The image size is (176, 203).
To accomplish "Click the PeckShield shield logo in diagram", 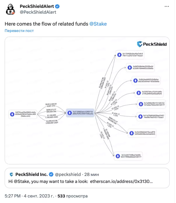I will pos(140,44).
